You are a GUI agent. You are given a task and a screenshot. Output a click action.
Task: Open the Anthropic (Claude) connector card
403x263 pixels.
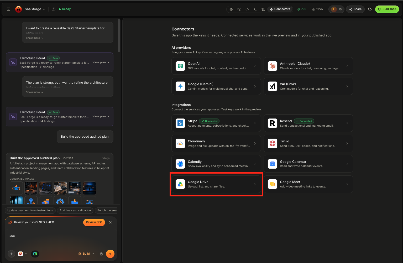click(308, 66)
